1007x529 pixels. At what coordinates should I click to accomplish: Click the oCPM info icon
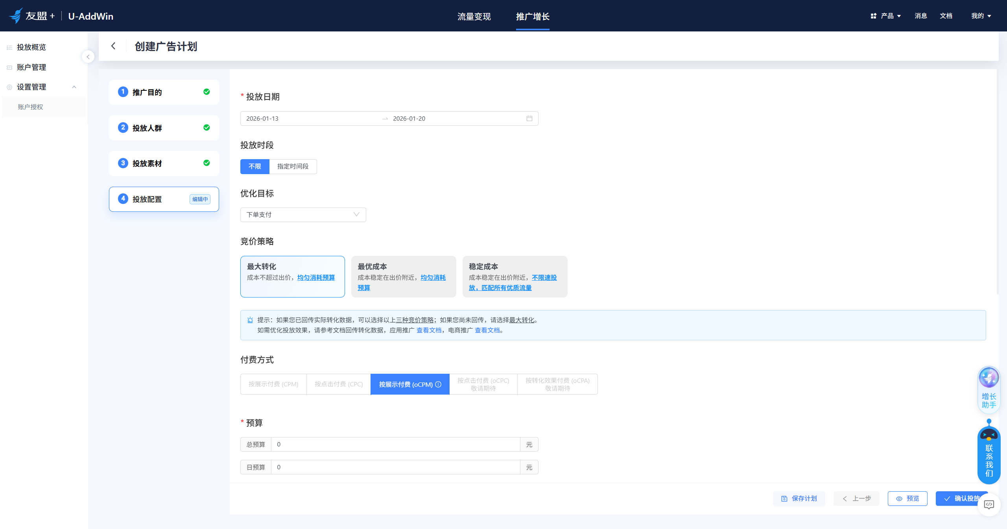point(438,384)
